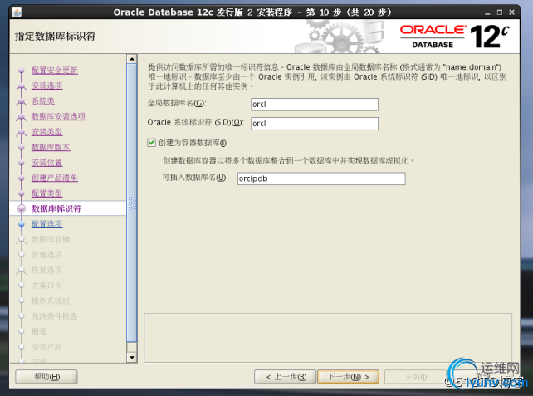Select the 创建产品清单 step
This screenshot has height=396, width=533.
pos(55,178)
